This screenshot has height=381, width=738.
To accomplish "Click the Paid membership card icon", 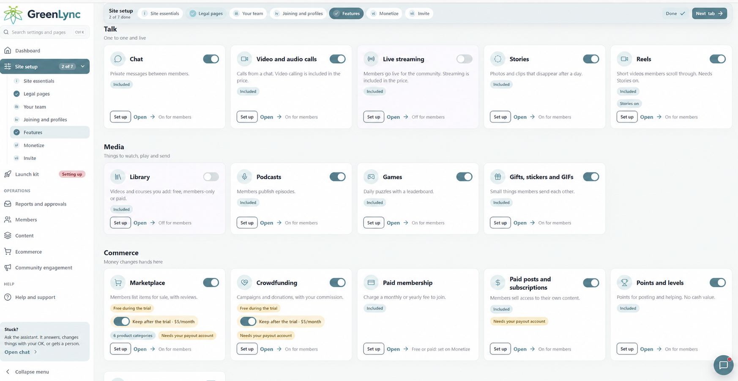I will pos(371,282).
